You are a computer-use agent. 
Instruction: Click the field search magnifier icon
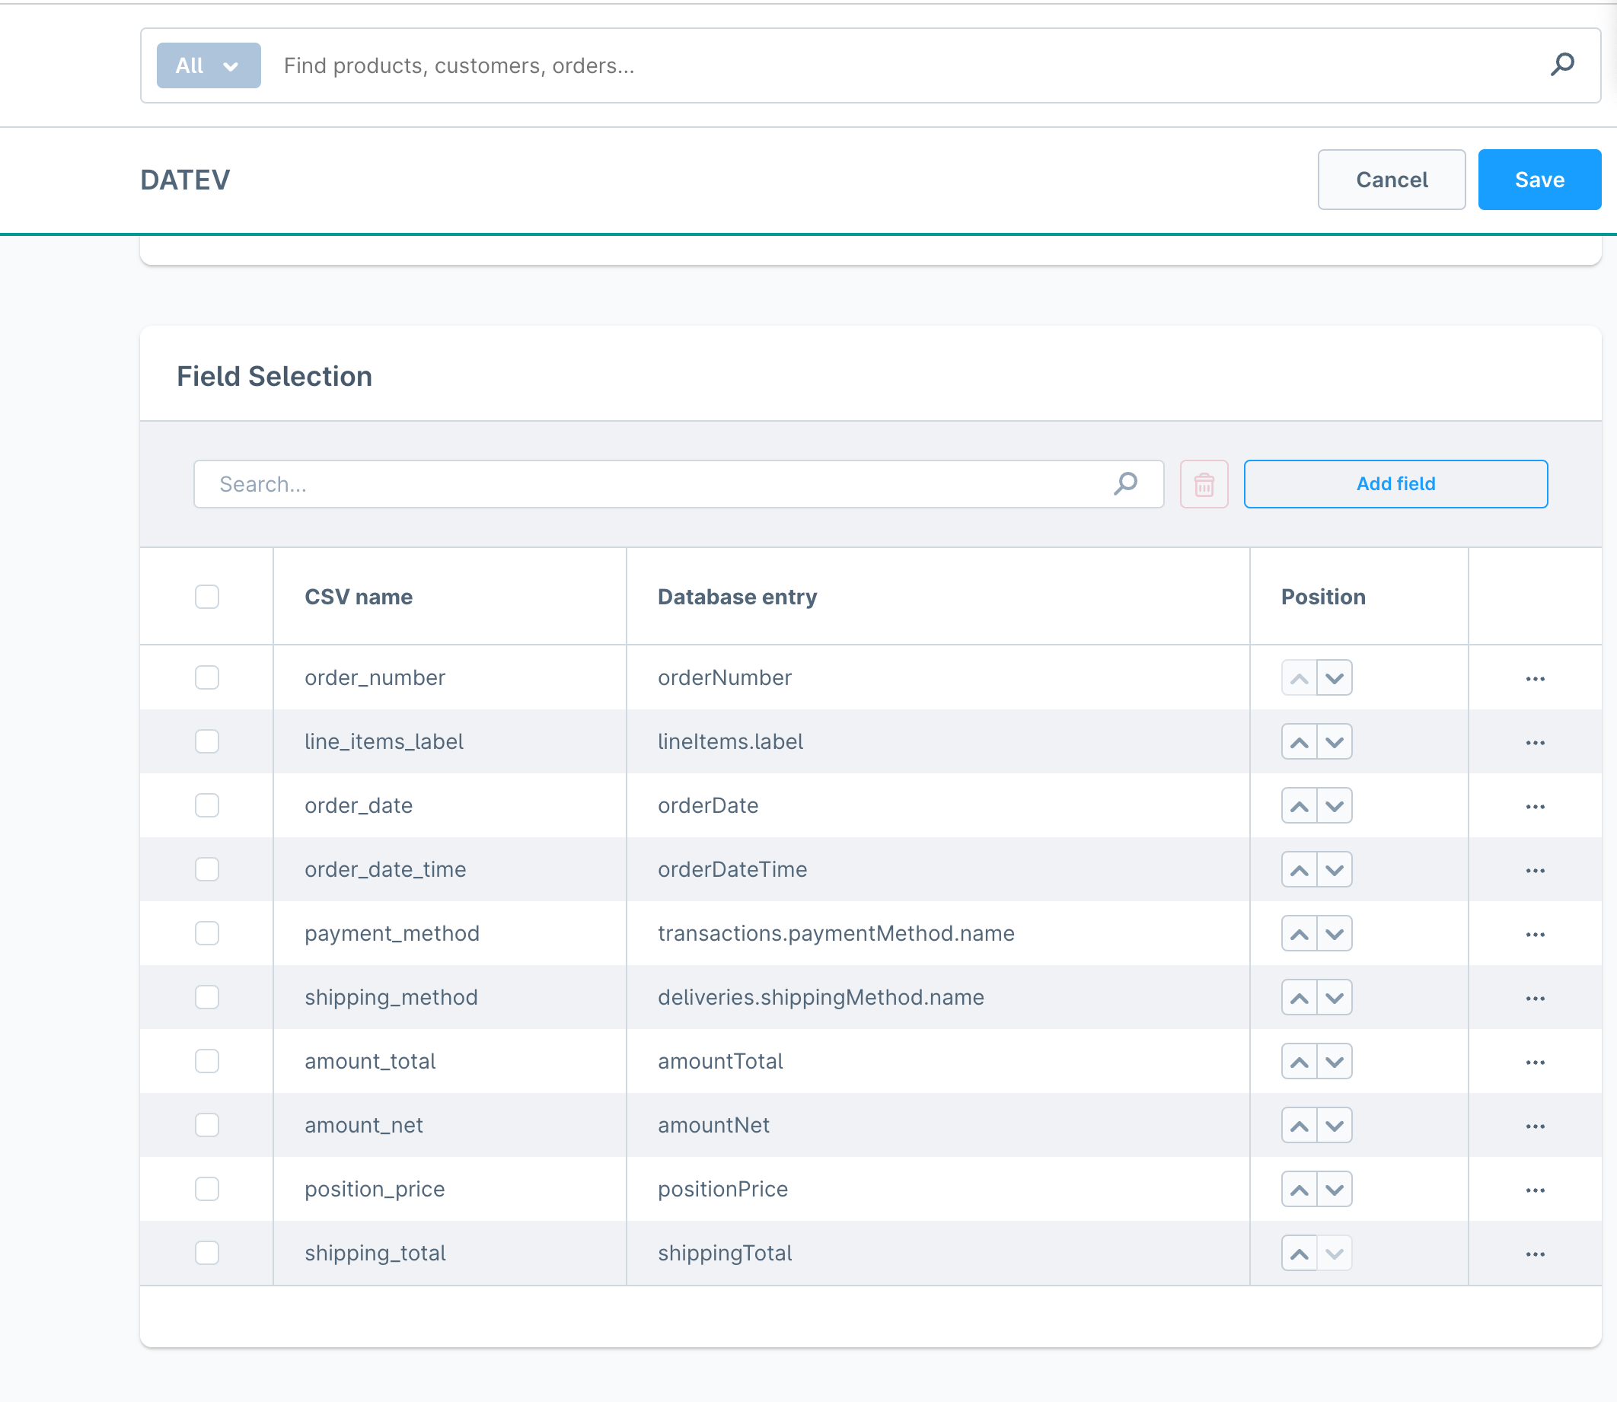click(1125, 483)
